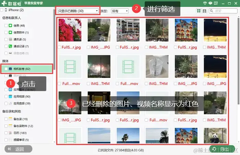Click the music note icon beside 应用音频 (39)
The image size is (240, 155).
tap(10, 103)
